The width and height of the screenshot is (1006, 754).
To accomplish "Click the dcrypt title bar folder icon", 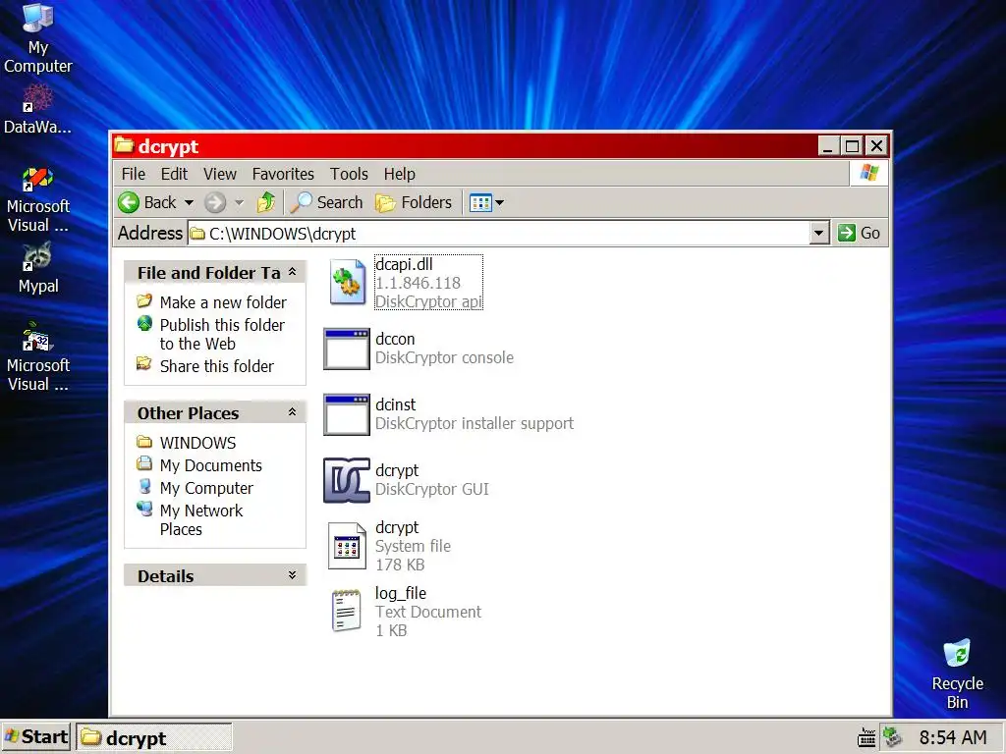I will [123, 145].
